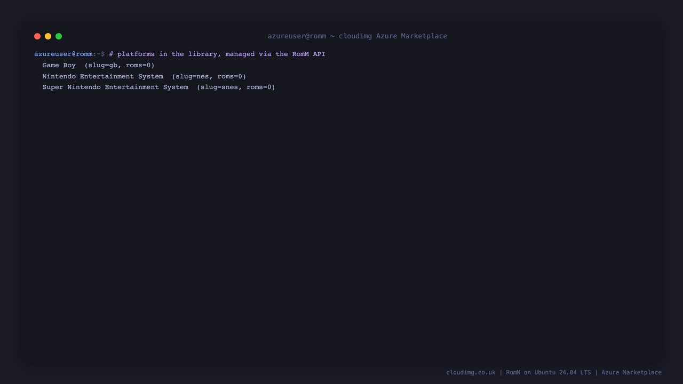The image size is (683, 384).
Task: Click 'RomM on Ubuntu 24.04 LTS' footer text
Action: pos(549,372)
